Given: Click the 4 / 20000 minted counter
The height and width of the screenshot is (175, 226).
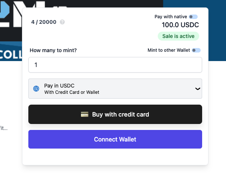Looking at the screenshot, I should tap(44, 22).
